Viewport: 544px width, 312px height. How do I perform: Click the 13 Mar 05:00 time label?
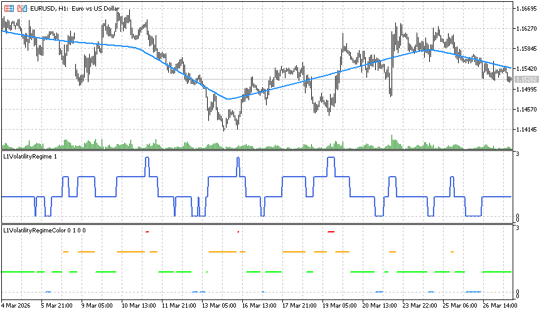219,305
